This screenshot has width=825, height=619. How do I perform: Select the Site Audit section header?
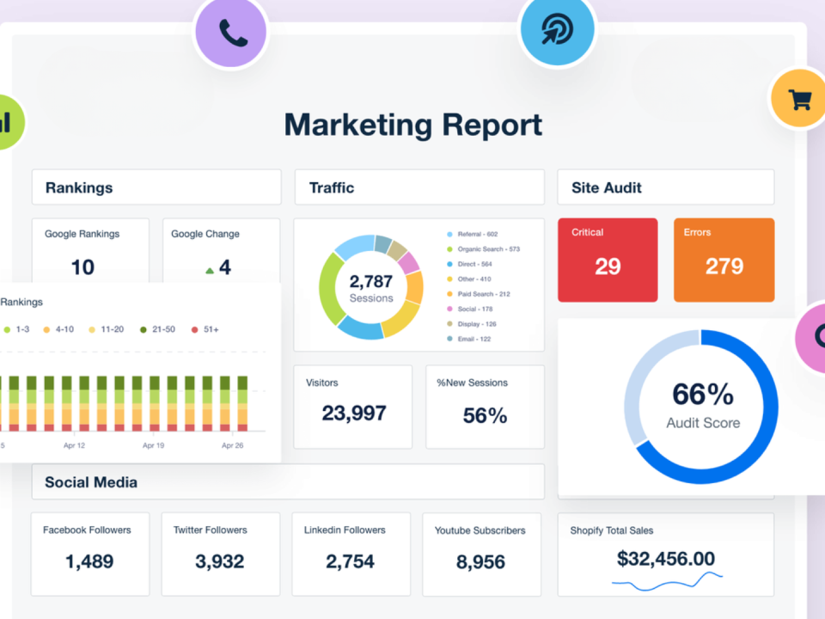pyautogui.click(x=665, y=187)
